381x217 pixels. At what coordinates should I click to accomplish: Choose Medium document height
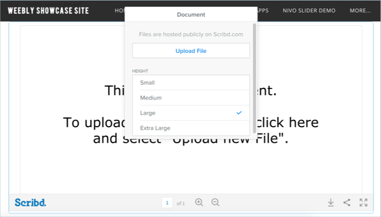tap(191, 98)
